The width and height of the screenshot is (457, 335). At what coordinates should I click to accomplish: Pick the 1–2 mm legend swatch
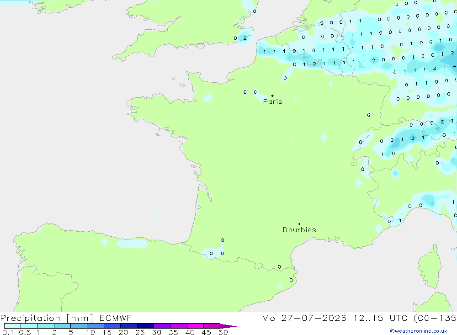tap(46, 326)
